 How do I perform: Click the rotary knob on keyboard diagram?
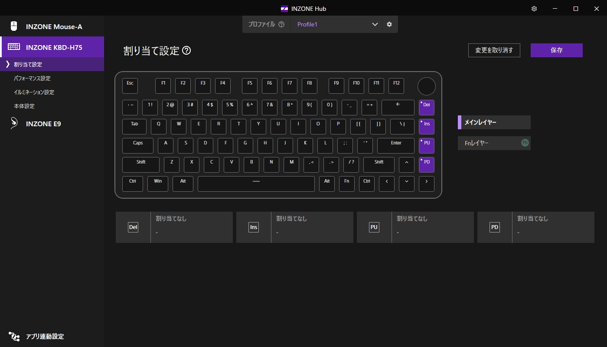point(427,86)
